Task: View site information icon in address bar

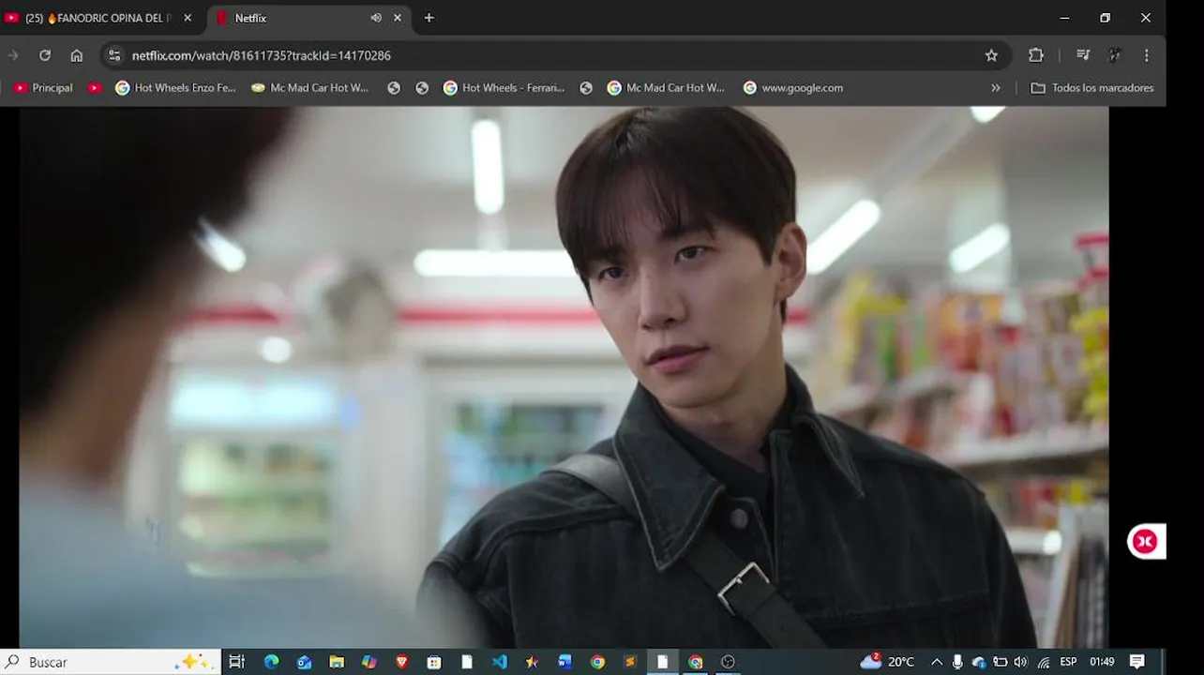Action: coord(114,55)
